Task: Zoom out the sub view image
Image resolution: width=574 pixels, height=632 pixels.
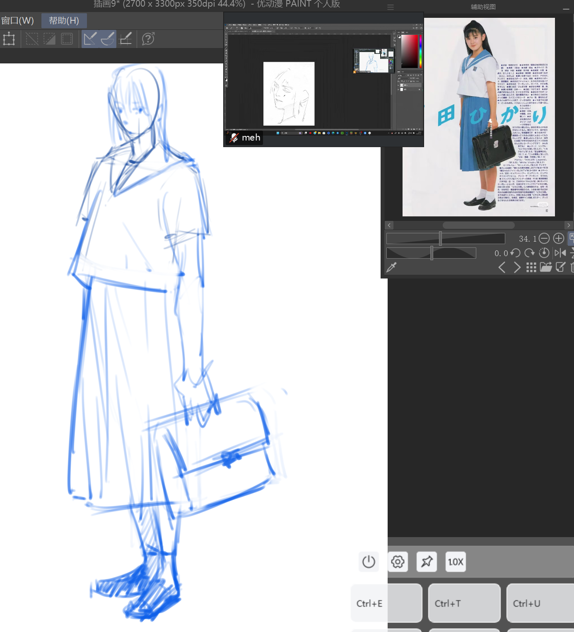Action: pyautogui.click(x=544, y=238)
